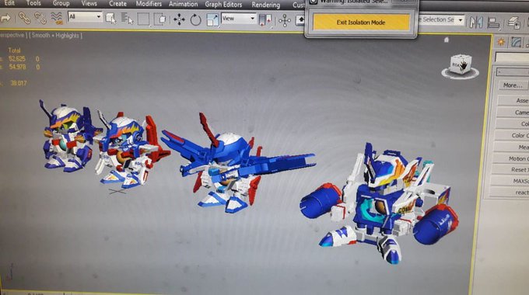Open the 'All' selection filter dropdown
This screenshot has height=295, width=529.
tap(85, 16)
